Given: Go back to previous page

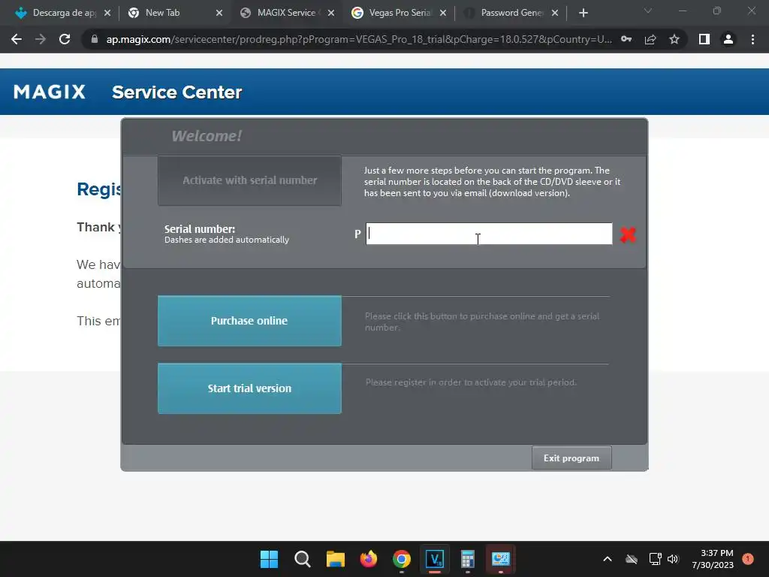Looking at the screenshot, I should pos(17,39).
